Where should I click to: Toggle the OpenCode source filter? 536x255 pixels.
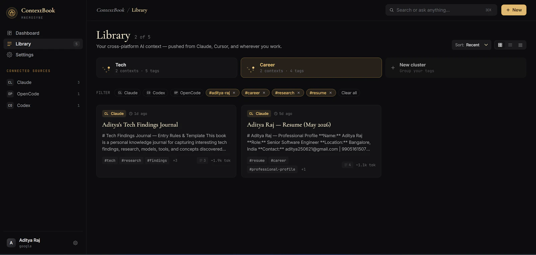click(x=187, y=93)
